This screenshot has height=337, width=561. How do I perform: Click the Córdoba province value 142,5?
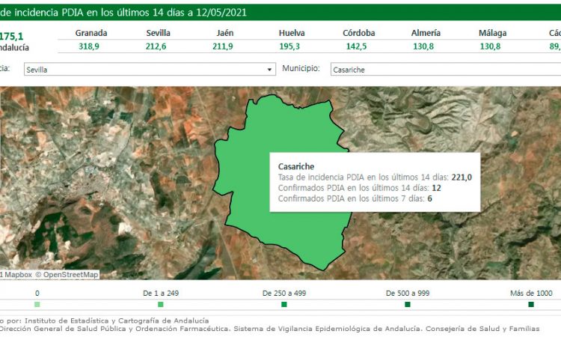[x=358, y=46]
